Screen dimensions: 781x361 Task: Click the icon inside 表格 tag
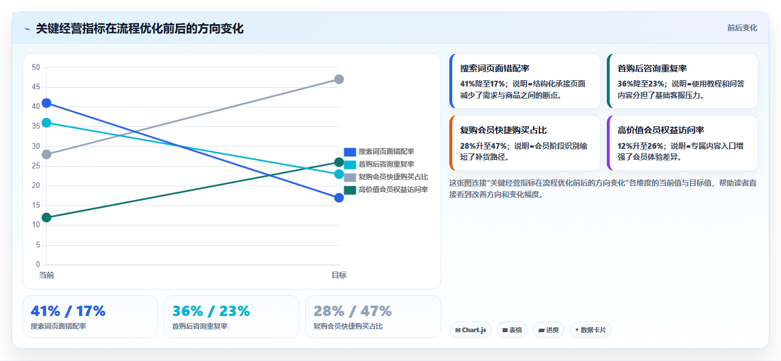pos(505,330)
